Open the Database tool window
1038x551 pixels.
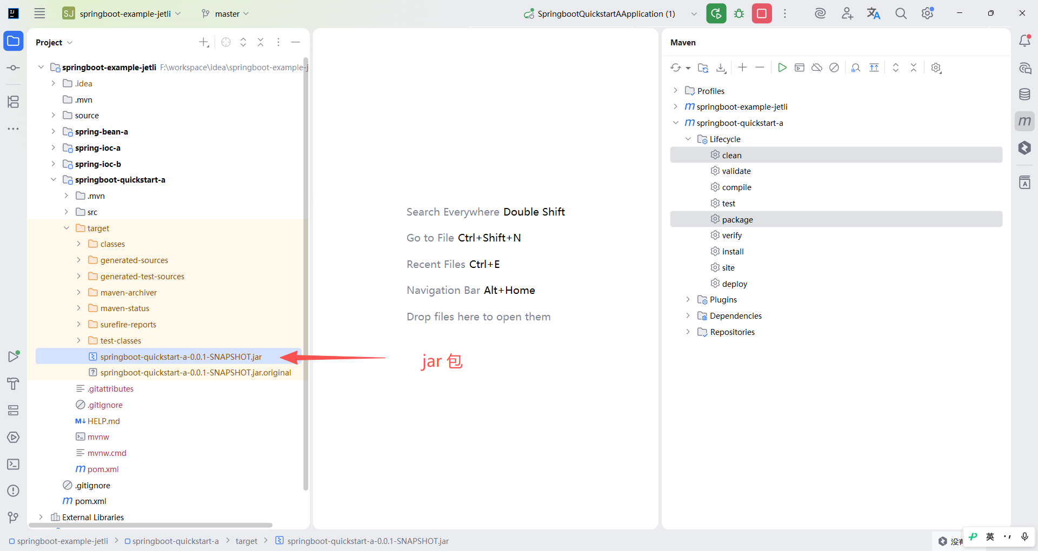pos(1024,94)
